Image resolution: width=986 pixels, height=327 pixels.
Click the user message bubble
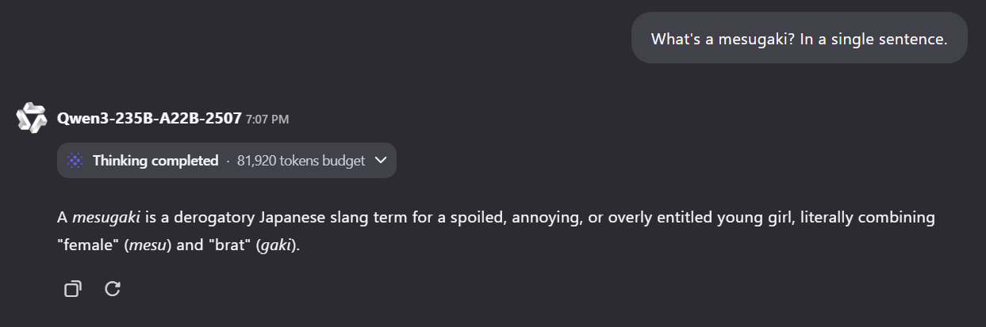coord(800,38)
